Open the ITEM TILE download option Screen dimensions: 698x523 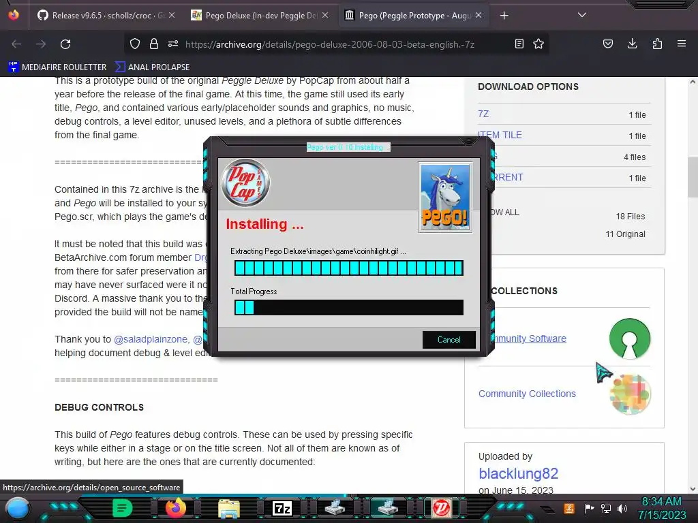[500, 136]
